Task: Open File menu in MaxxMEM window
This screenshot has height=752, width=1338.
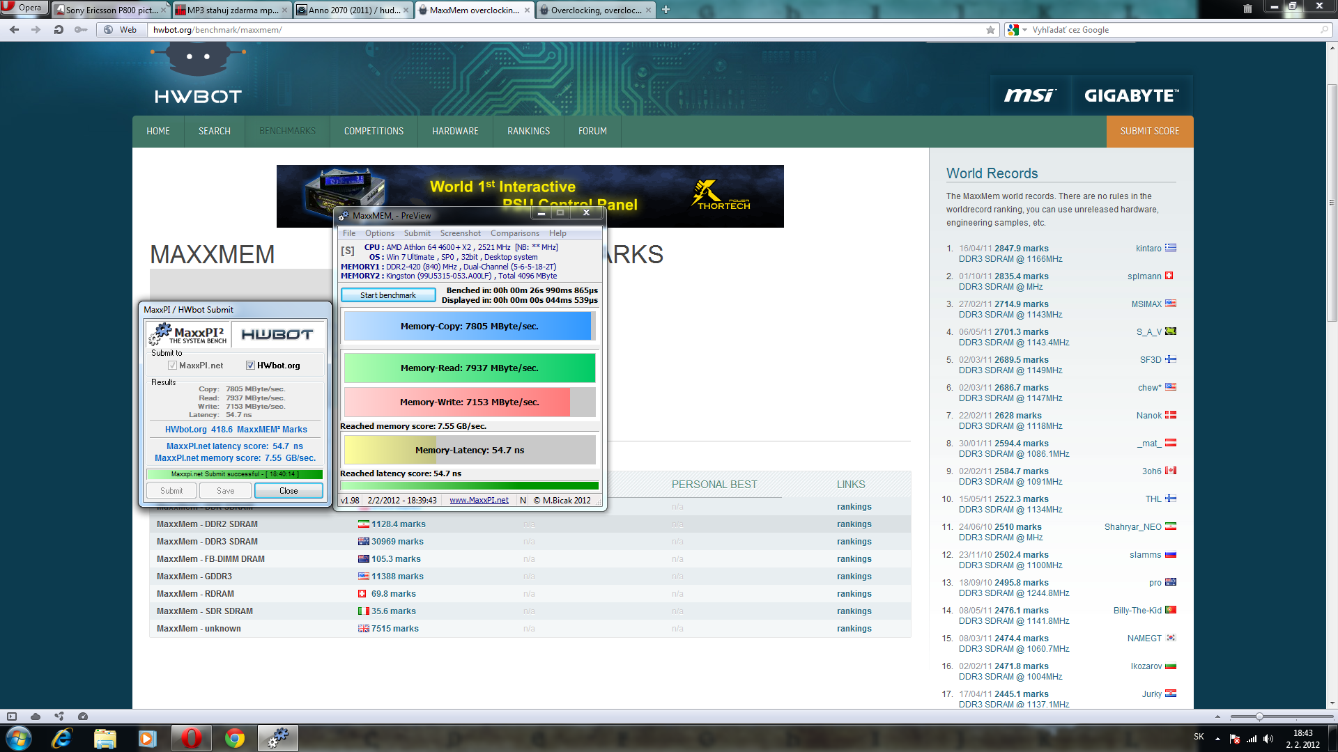Action: (x=349, y=233)
